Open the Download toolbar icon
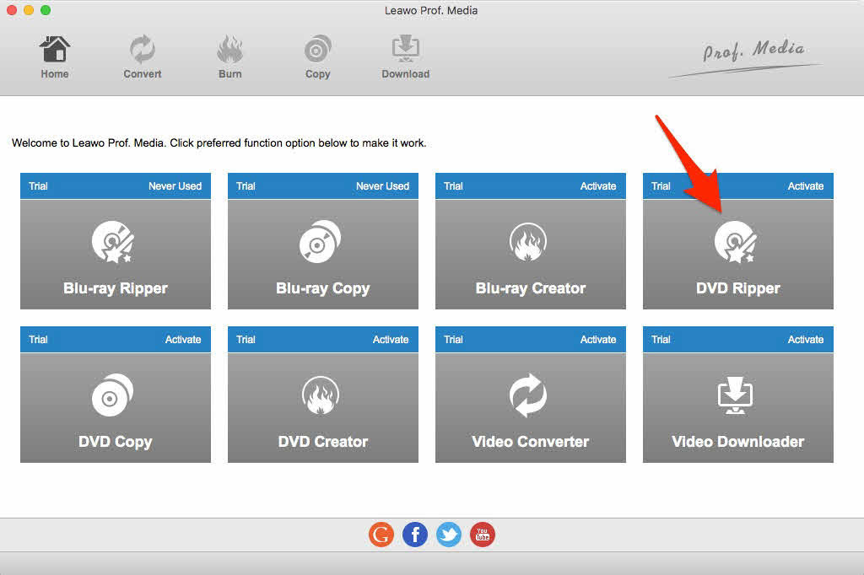The image size is (864, 575). (406, 50)
